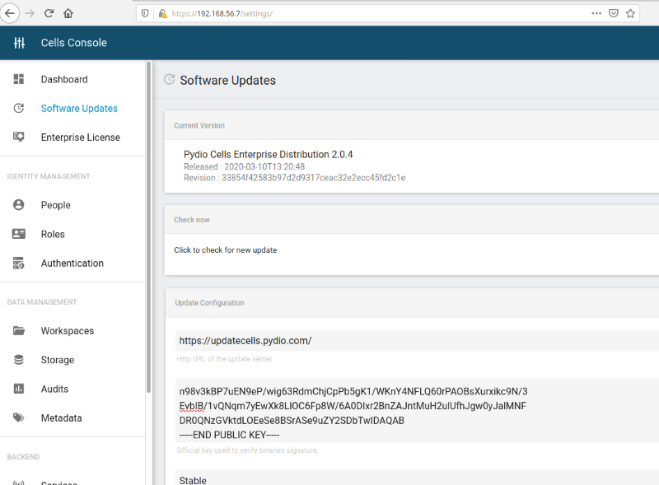Click the DATA MANAGEMENT section label
659x485 pixels.
click(x=42, y=302)
